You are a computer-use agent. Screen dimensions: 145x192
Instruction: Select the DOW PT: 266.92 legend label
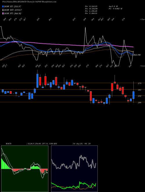click(x=12, y=13)
